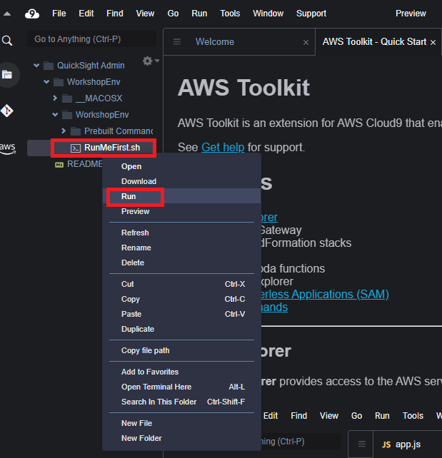Choose Preview from the context menu

point(181,211)
